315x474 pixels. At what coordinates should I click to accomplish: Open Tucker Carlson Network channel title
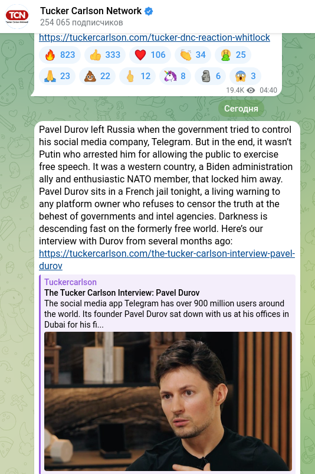coord(91,11)
